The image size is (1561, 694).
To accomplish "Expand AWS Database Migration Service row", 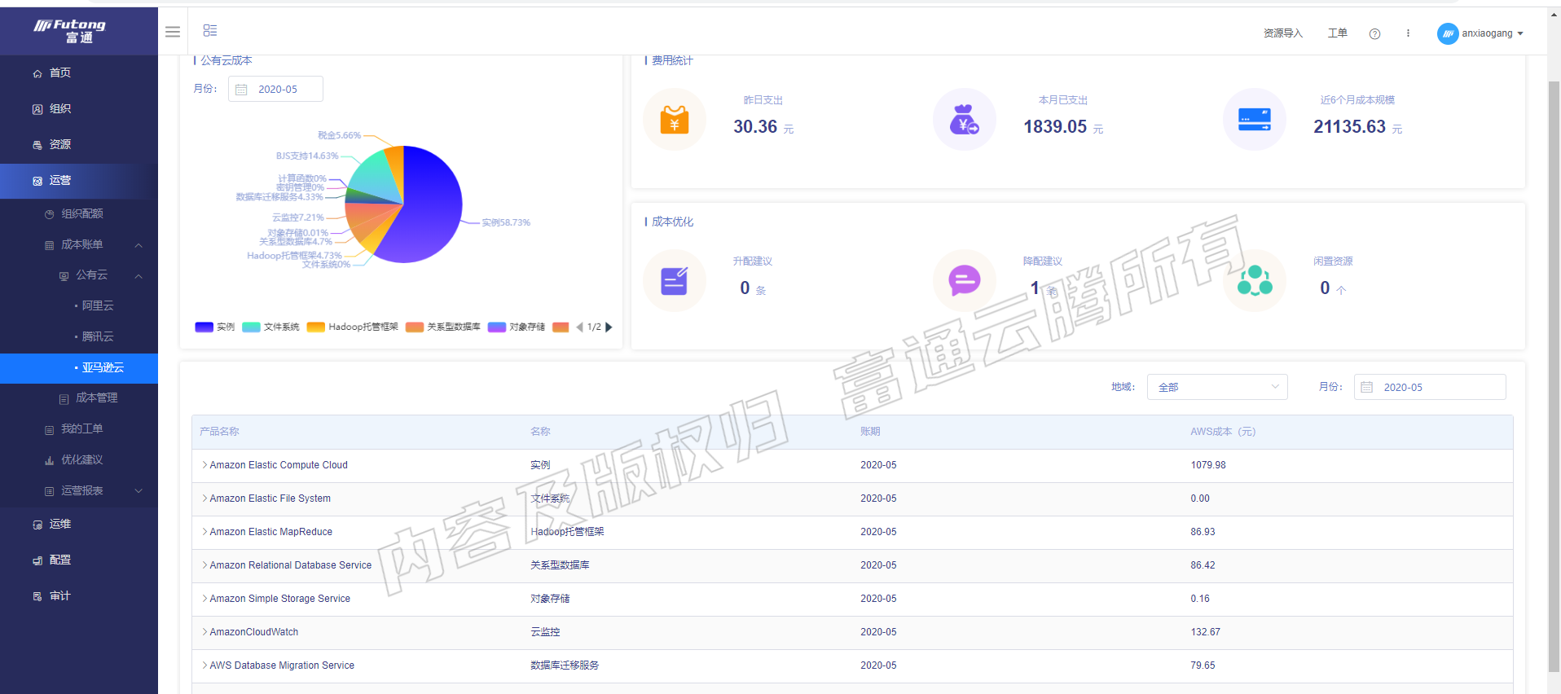I will [204, 665].
